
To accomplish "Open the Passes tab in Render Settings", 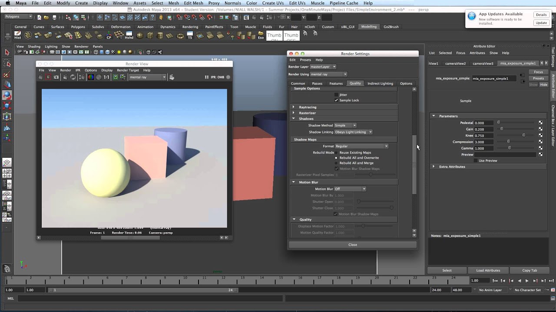I will click(x=317, y=83).
